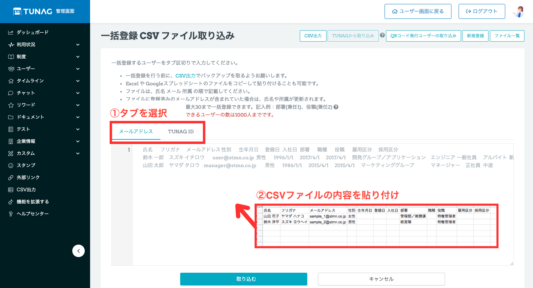Click the CSV出力 button in header
The width and height of the screenshot is (533, 288).
coord(313,36)
